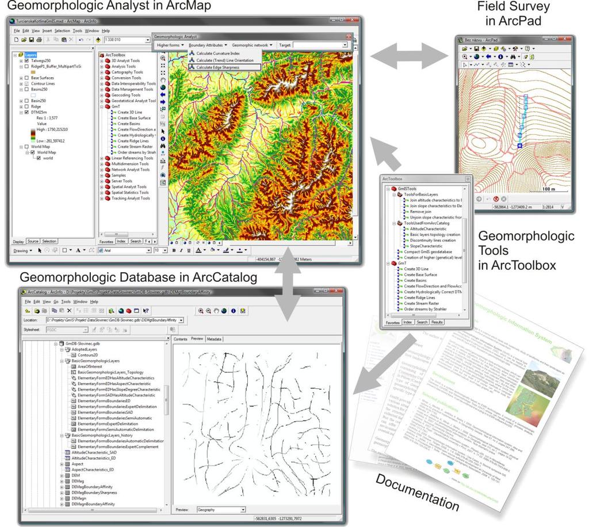
Task: Disable DTM25m layer checkbox
Action: click(x=26, y=112)
